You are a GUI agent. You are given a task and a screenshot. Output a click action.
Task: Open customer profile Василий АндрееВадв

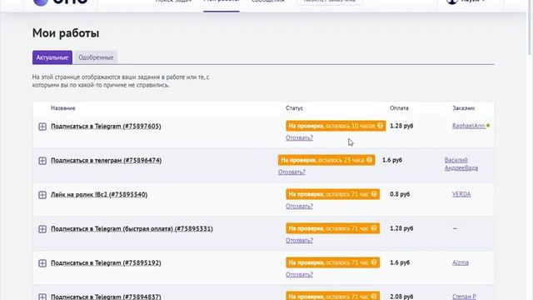pos(461,164)
